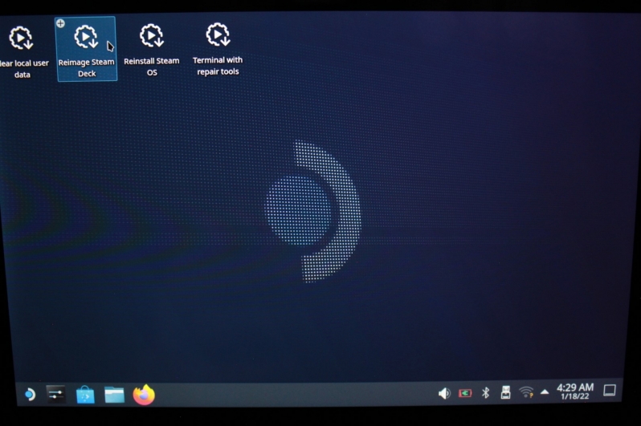Screen dimensions: 641x426
Task: Select the Clear local user data icon
Action: click(x=22, y=38)
